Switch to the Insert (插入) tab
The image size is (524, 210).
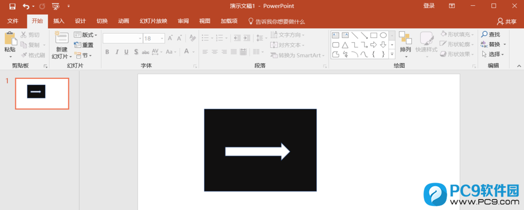click(x=59, y=22)
